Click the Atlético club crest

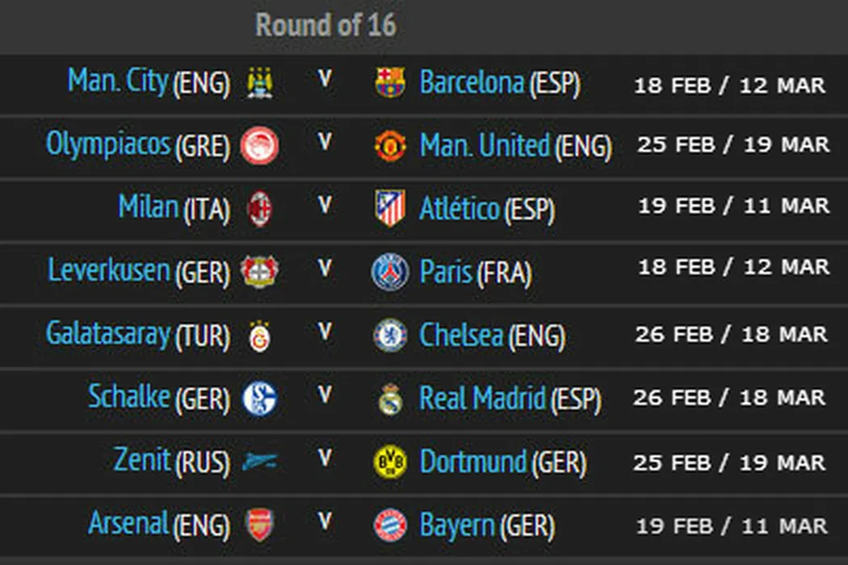391,208
